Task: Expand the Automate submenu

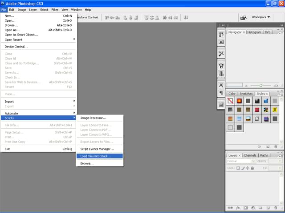Action: 39,113
